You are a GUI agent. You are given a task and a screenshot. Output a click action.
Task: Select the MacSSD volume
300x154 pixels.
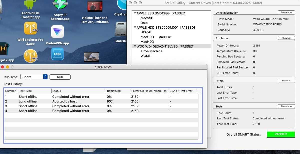pos(147,18)
